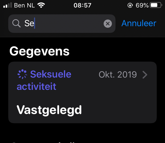Tap the partially visible heading below the card
This screenshot has width=165, height=143.
(x=43, y=142)
